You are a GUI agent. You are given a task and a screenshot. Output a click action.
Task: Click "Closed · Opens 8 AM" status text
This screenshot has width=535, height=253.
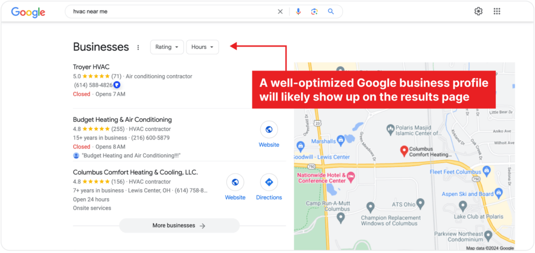pyautogui.click(x=99, y=147)
